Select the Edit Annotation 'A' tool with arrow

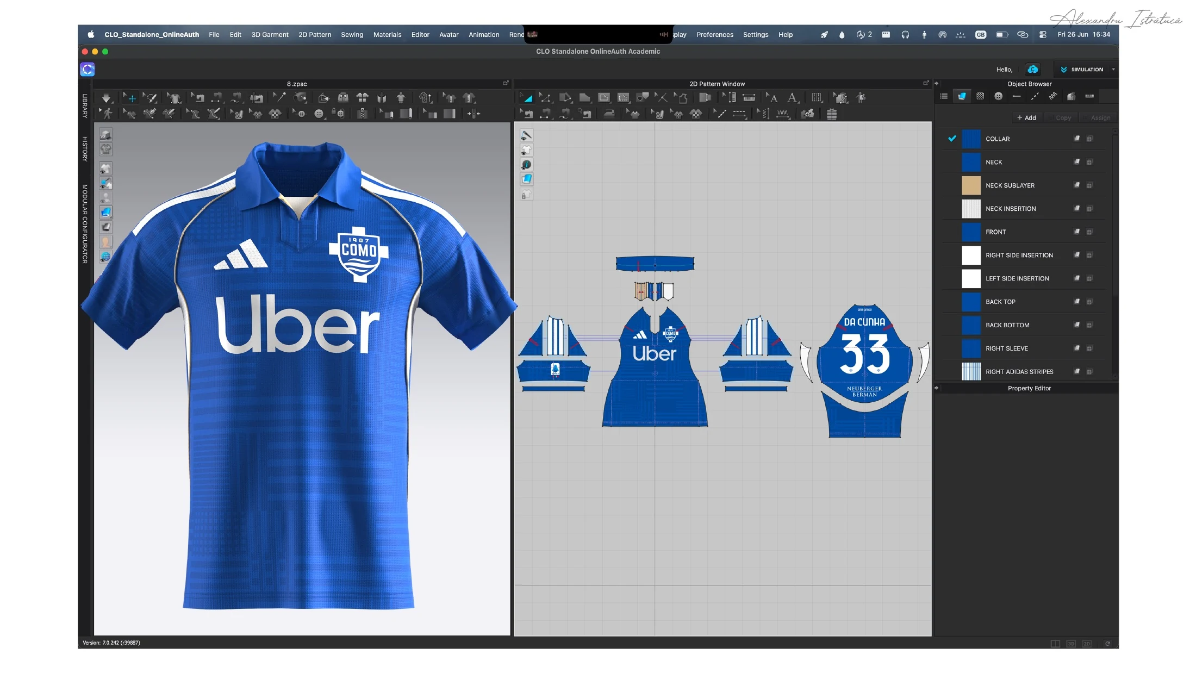click(772, 98)
